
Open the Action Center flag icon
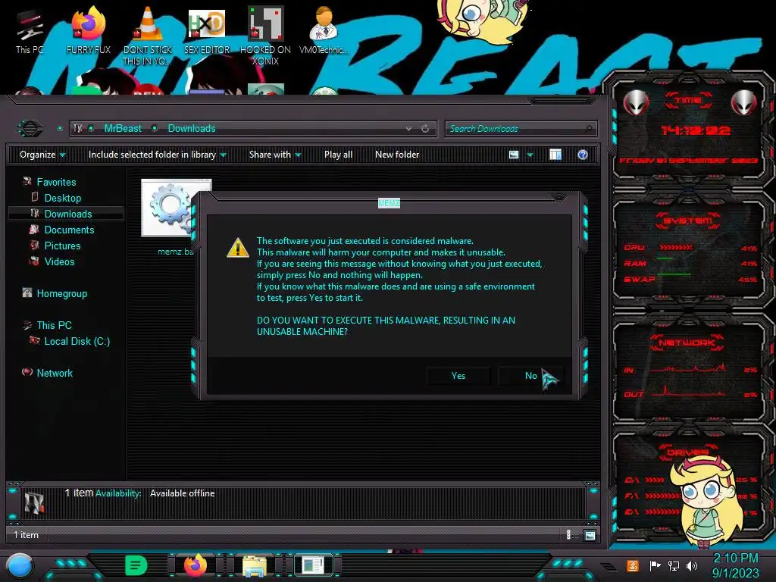(x=655, y=565)
